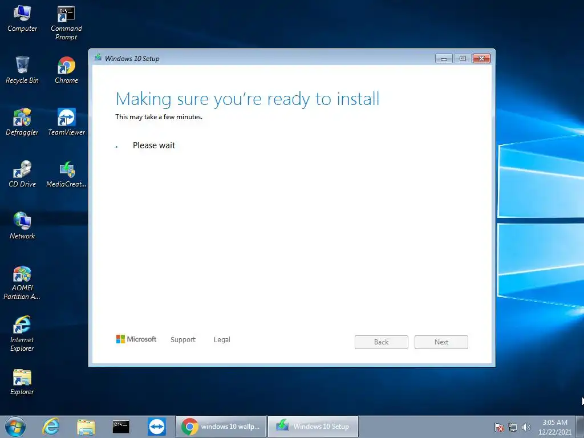Launch Internet Explorer from the taskbar
The image size is (584, 438).
51,427
